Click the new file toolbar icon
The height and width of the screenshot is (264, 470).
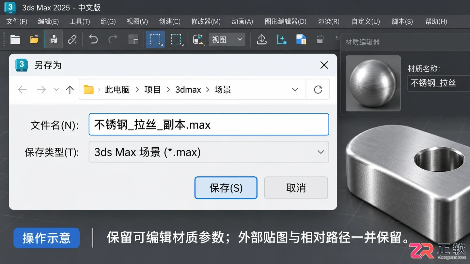tap(15, 39)
